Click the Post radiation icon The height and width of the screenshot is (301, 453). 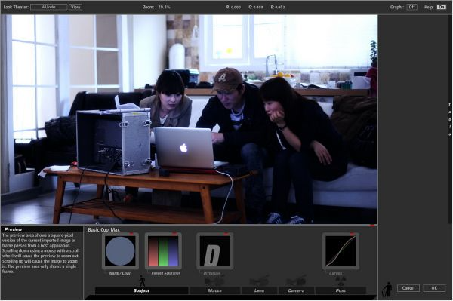[x=341, y=281]
